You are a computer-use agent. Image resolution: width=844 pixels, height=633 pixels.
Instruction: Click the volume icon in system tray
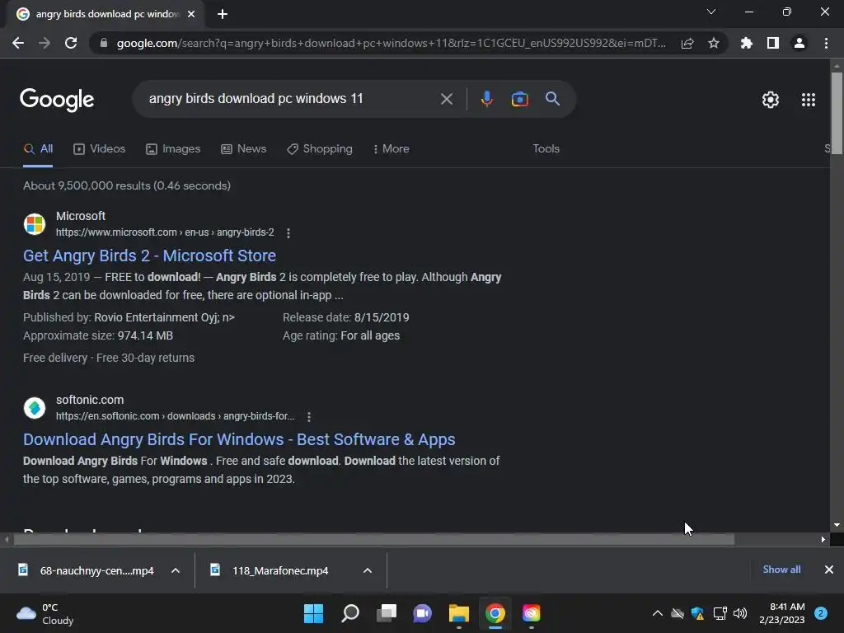pos(740,613)
